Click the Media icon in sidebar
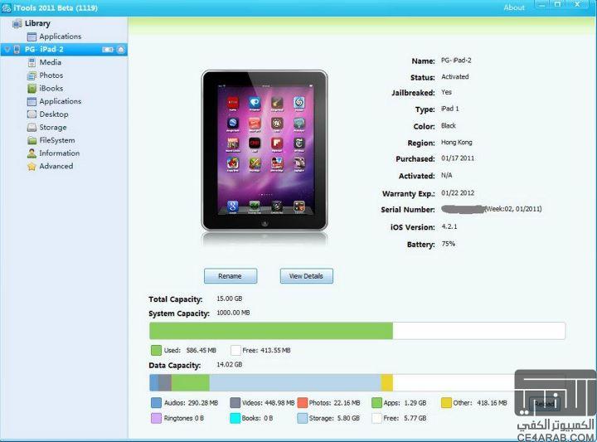597x442 pixels. [x=32, y=62]
